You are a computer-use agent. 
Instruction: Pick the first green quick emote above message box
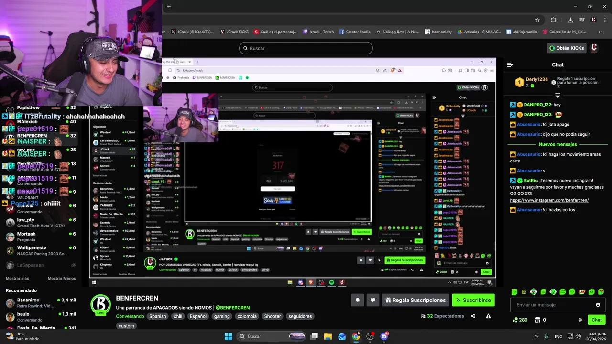click(x=514, y=292)
